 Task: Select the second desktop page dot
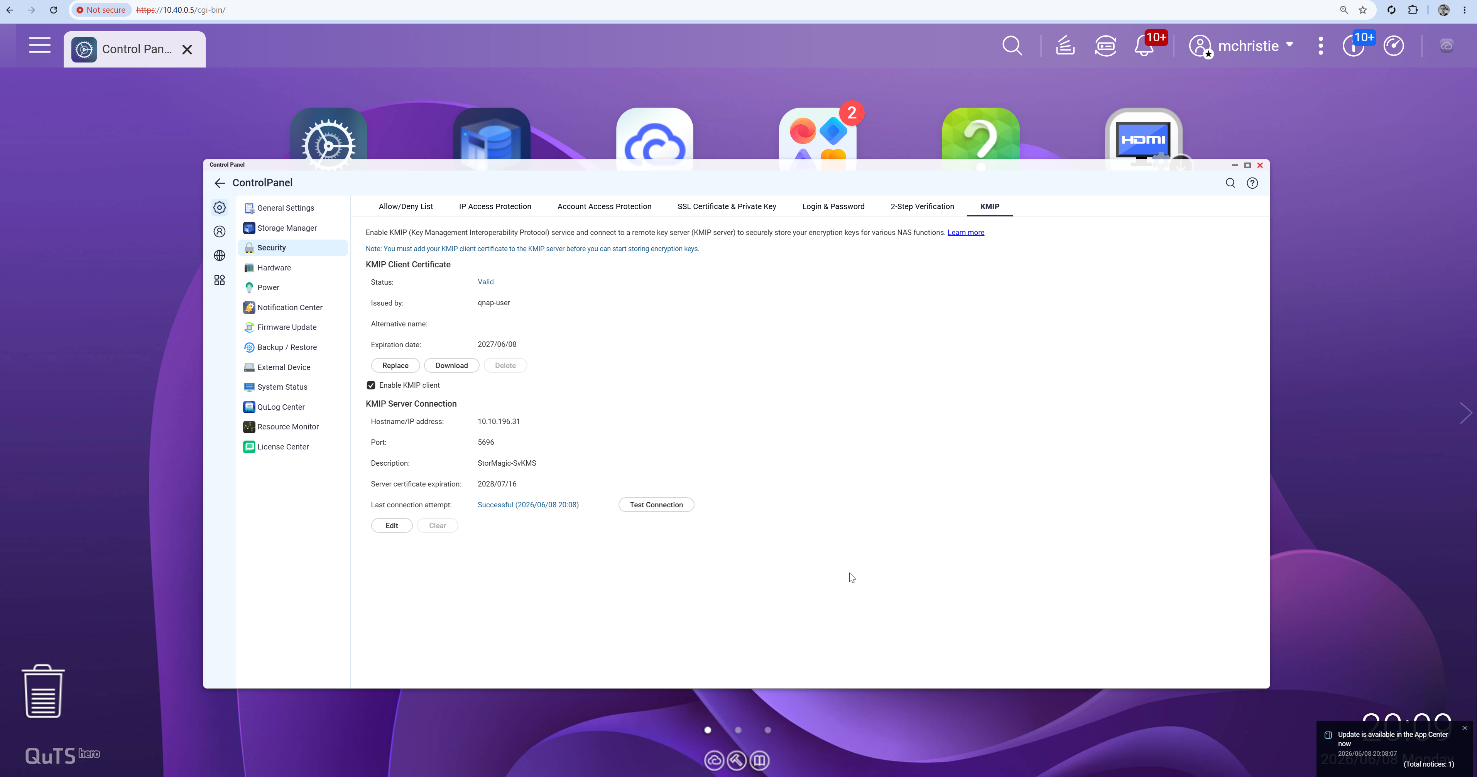(x=738, y=730)
